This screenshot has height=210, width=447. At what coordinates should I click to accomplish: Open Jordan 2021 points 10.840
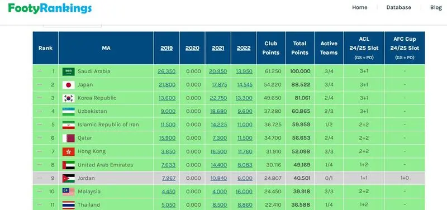(x=218, y=178)
